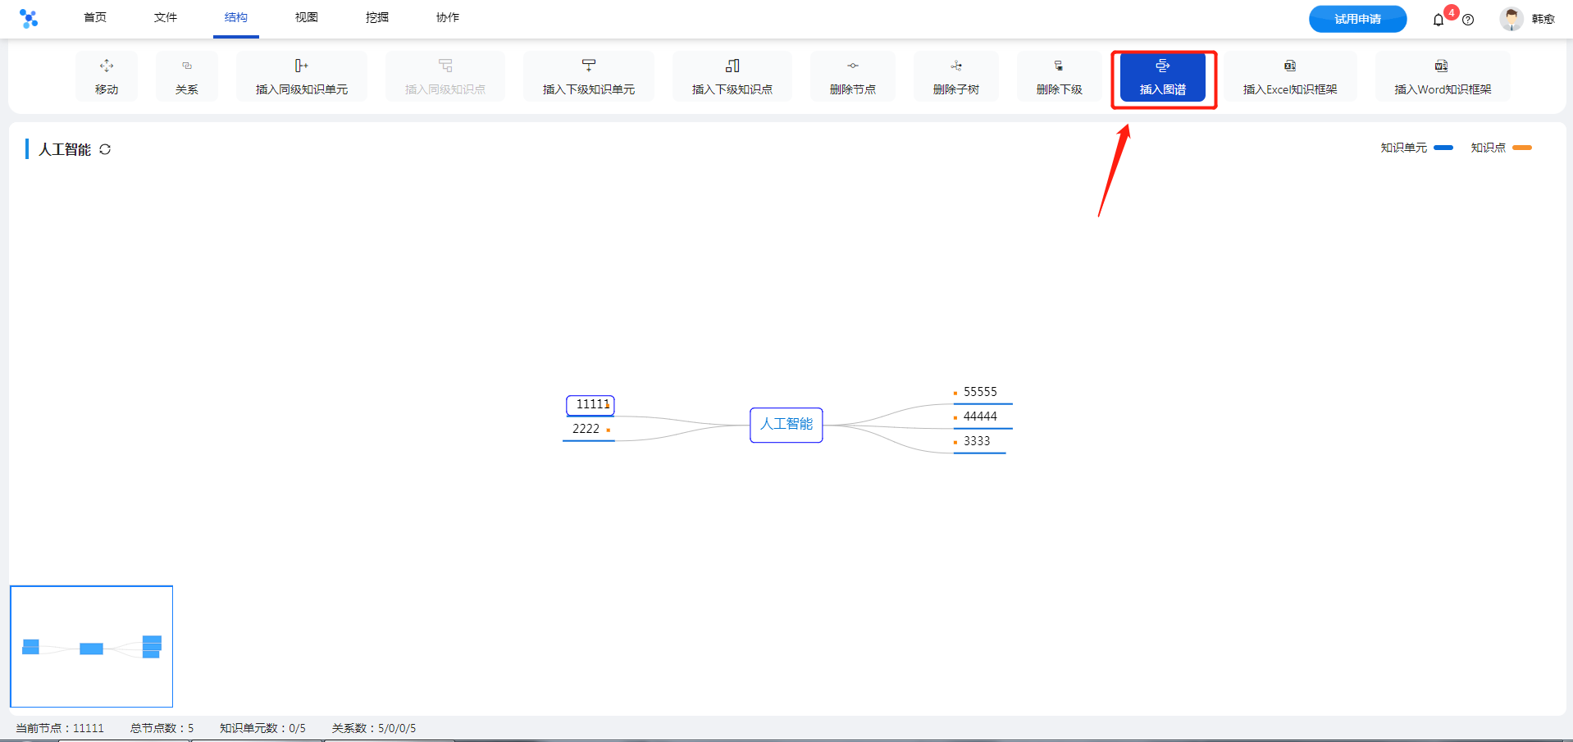Screen dimensions: 1573x742
Task: Switch to the 结构 tab
Action: coord(236,17)
